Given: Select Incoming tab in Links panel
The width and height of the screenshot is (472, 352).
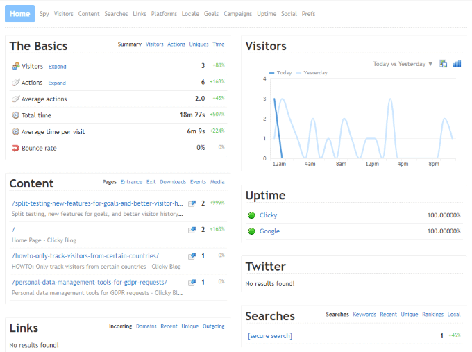Looking at the screenshot, I should (120, 326).
